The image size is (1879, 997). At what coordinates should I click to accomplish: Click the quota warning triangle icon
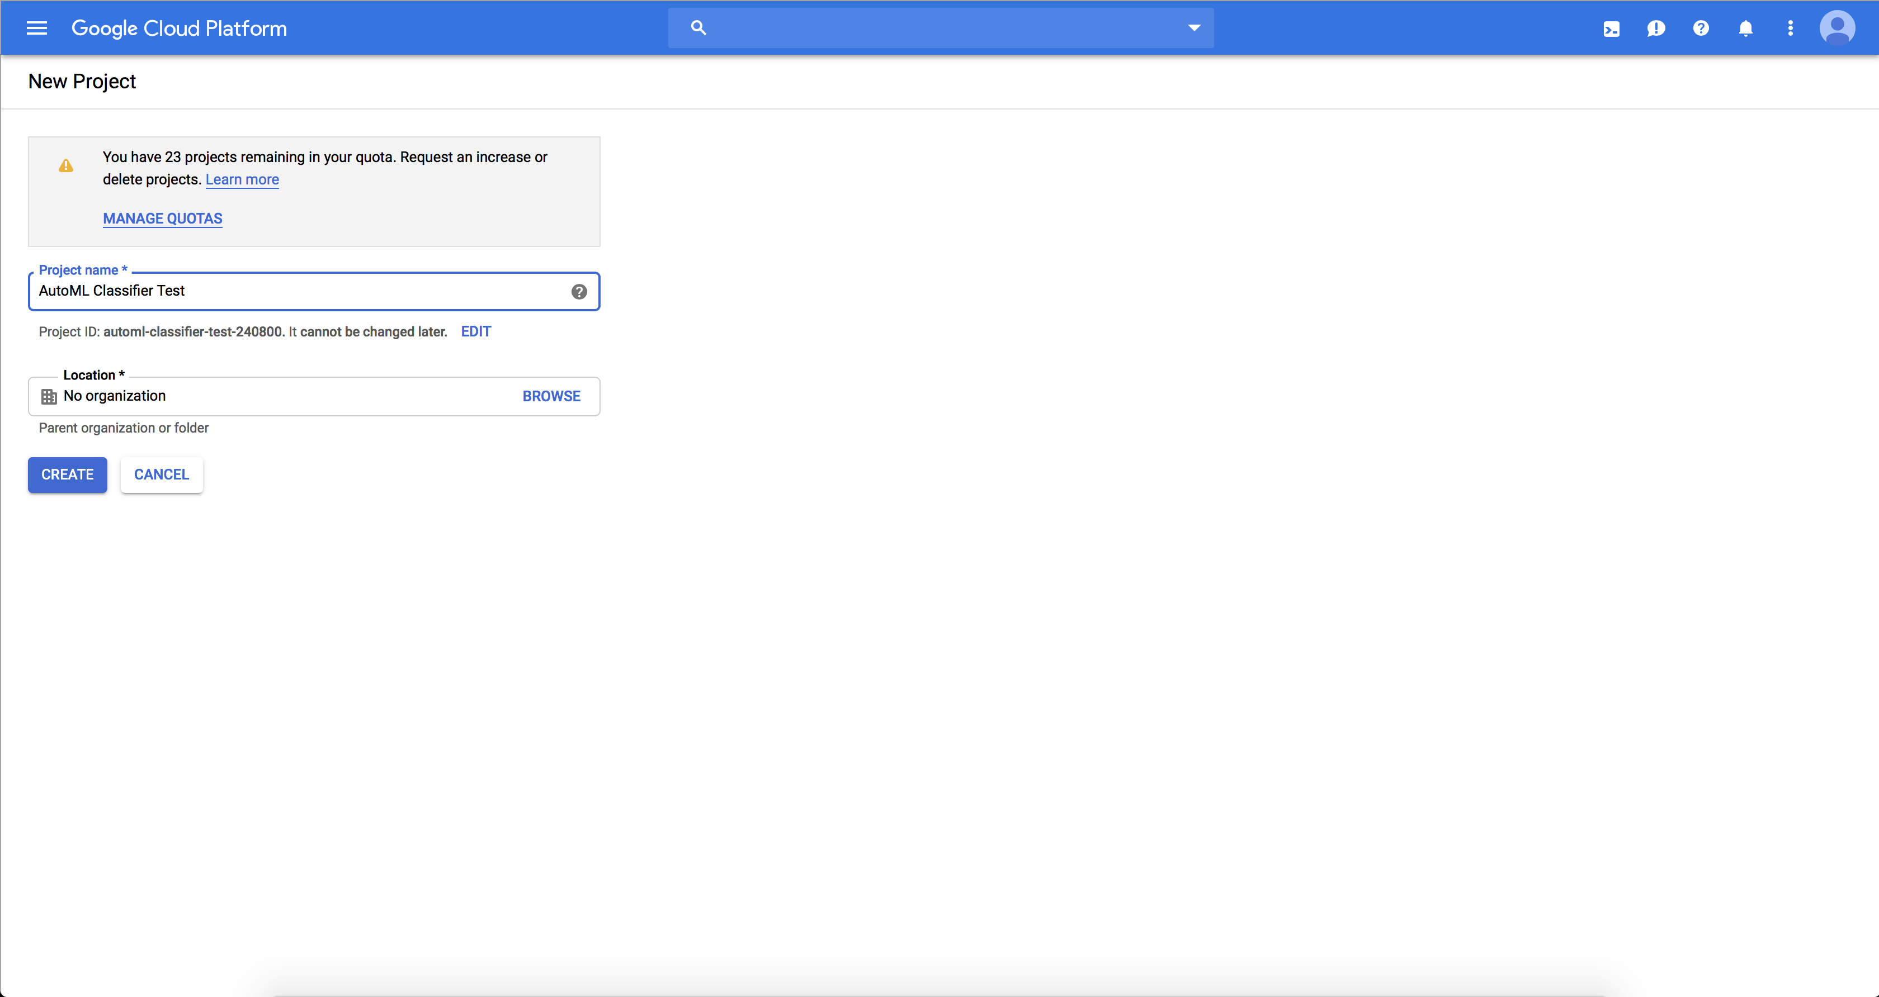(65, 166)
